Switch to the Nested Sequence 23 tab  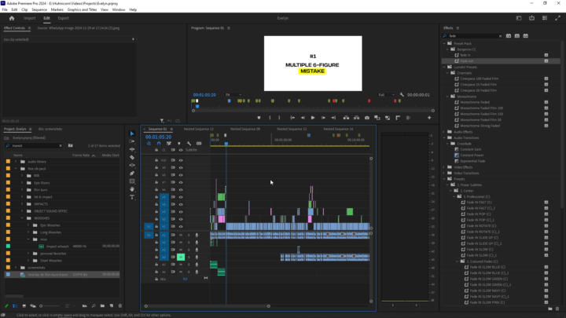coord(199,129)
